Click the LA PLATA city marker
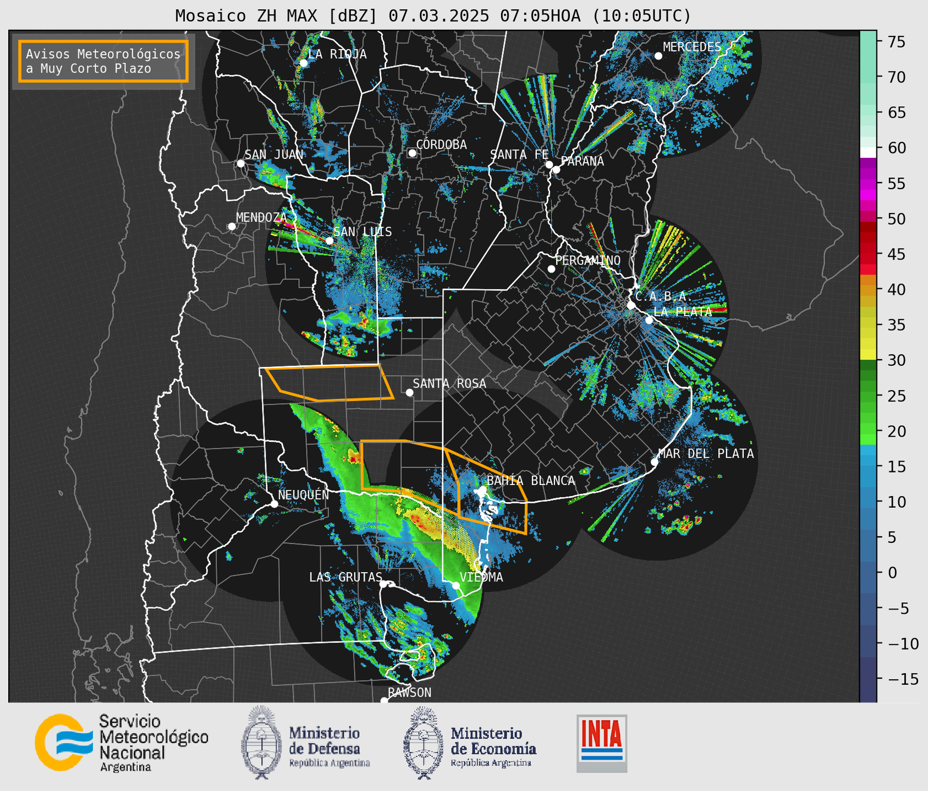 (x=649, y=320)
